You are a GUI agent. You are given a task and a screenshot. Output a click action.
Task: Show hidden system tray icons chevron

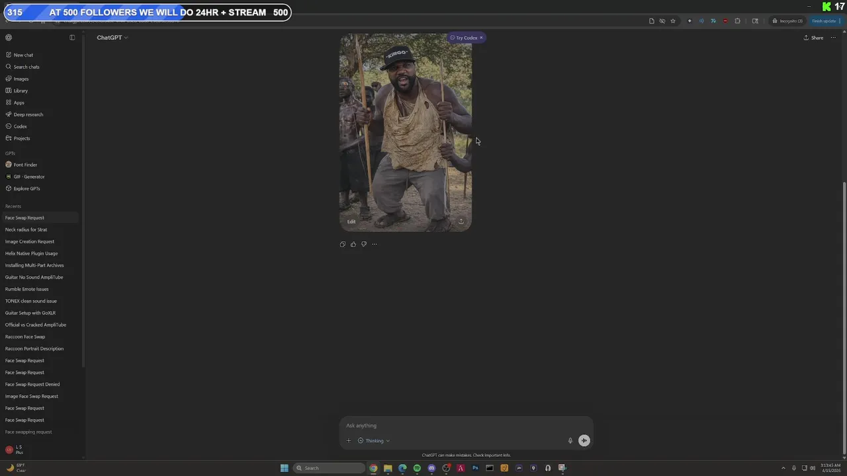click(785, 468)
